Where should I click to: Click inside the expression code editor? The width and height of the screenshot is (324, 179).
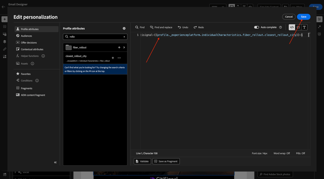tap(224, 90)
